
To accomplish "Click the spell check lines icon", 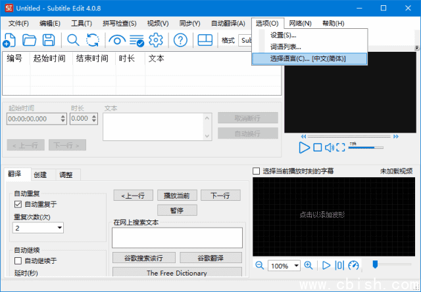I will tap(137, 40).
